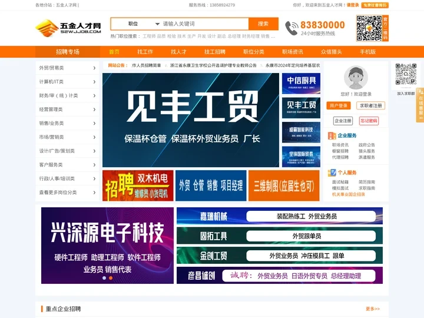Open the 职位 search type dropdown

[x=136, y=24]
